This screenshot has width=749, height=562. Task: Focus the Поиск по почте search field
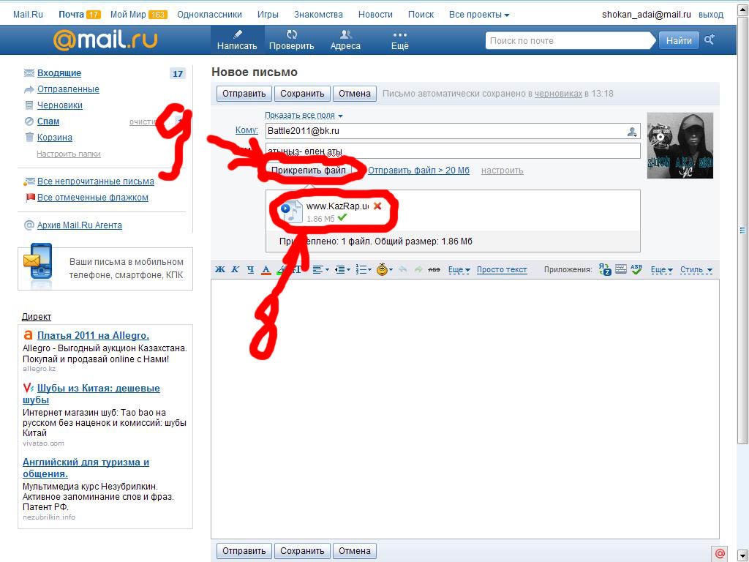coord(568,41)
